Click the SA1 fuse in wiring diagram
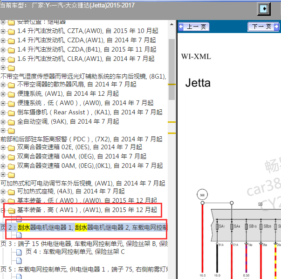The width and height of the screenshot is (281, 279). [x=217, y=226]
